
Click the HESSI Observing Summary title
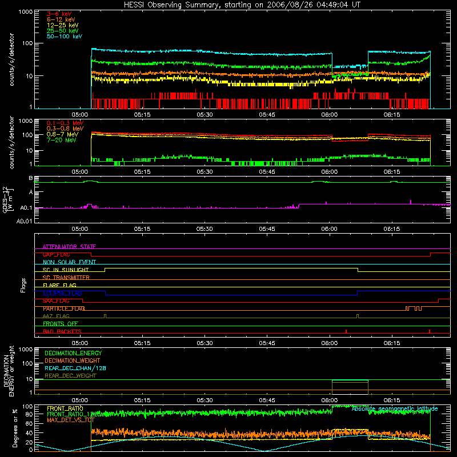[242, 5]
